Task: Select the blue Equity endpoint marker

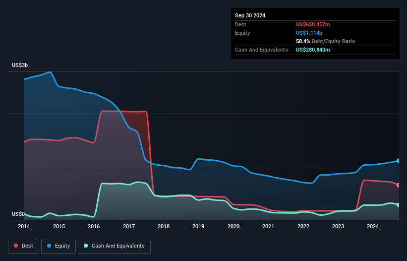Action: point(399,161)
